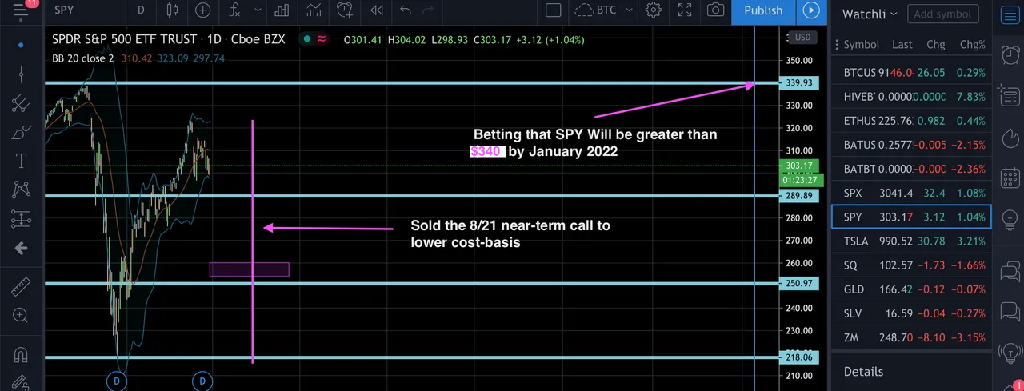Open the main hamburger menu
The height and width of the screenshot is (391, 1024).
point(21,10)
